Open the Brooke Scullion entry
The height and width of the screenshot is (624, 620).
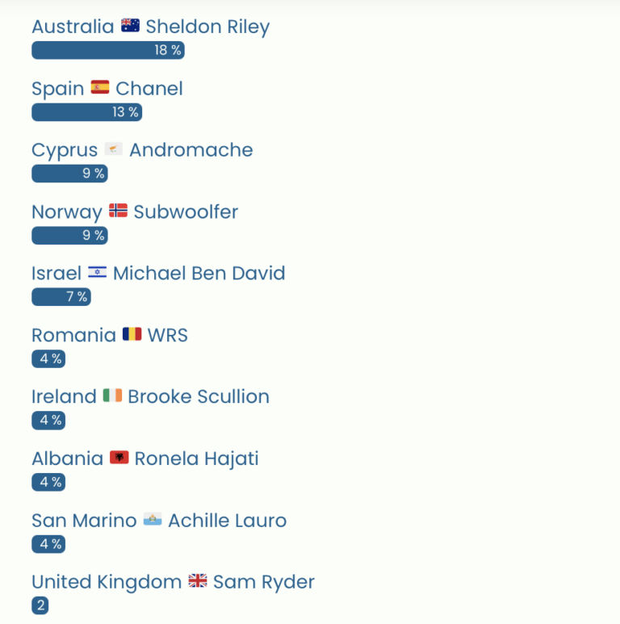[x=199, y=397]
